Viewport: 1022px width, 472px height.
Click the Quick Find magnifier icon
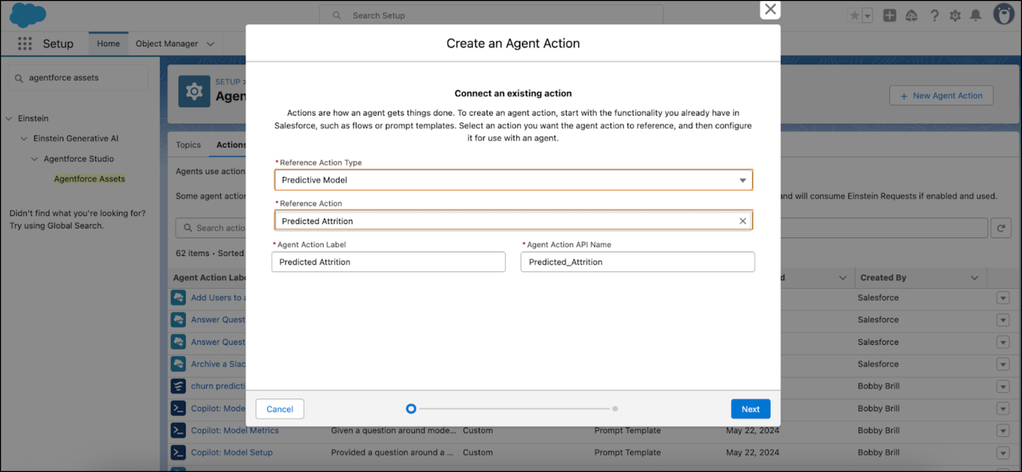pyautogui.click(x=19, y=78)
